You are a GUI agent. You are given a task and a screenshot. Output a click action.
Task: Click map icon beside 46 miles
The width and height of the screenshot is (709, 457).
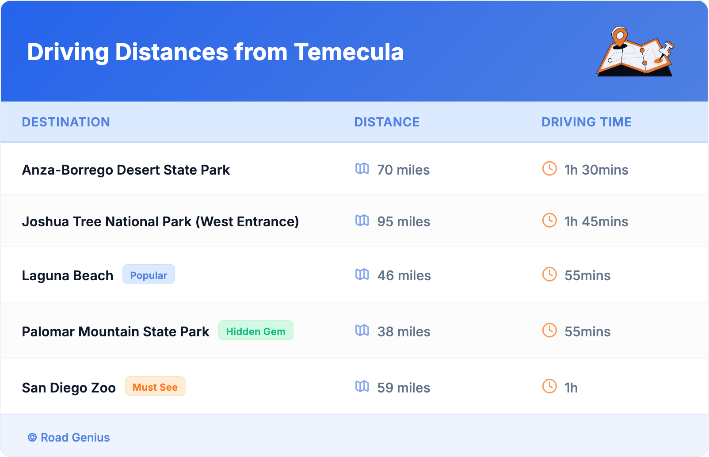click(362, 274)
